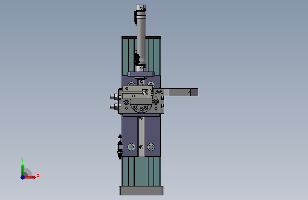Image resolution: width=308 pixels, height=200 pixels.
Task: Select the center hex bolt on the rotary actuator
Action: click(141, 110)
